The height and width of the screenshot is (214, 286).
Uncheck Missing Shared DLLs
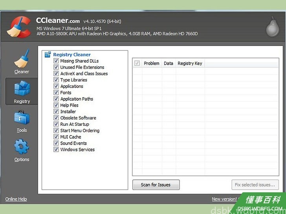[x=56, y=61]
